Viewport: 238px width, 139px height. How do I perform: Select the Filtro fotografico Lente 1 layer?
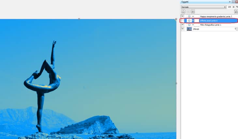pos(211,25)
